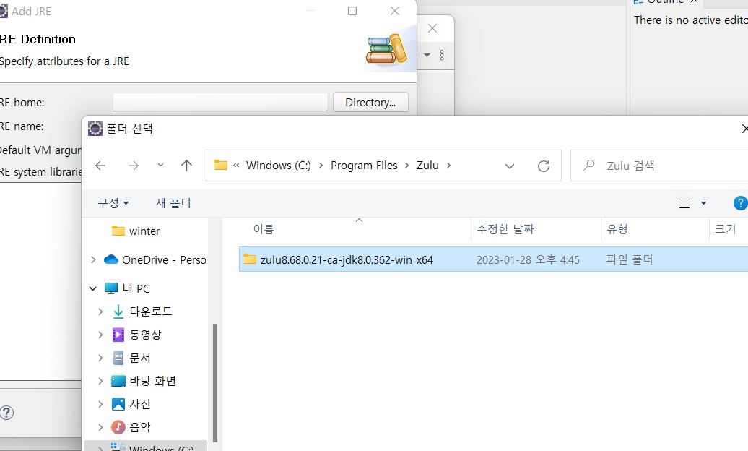Expand the chevron after Program Files breadcrumb
The width and height of the screenshot is (748, 451).
407,166
